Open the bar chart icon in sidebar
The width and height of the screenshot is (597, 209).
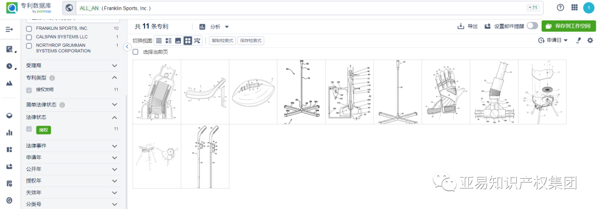[x=9, y=132]
